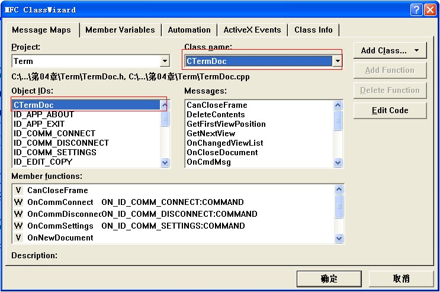Click Member functions scroll down arrow
This screenshot has height=292, width=440.
pyautogui.click(x=339, y=238)
